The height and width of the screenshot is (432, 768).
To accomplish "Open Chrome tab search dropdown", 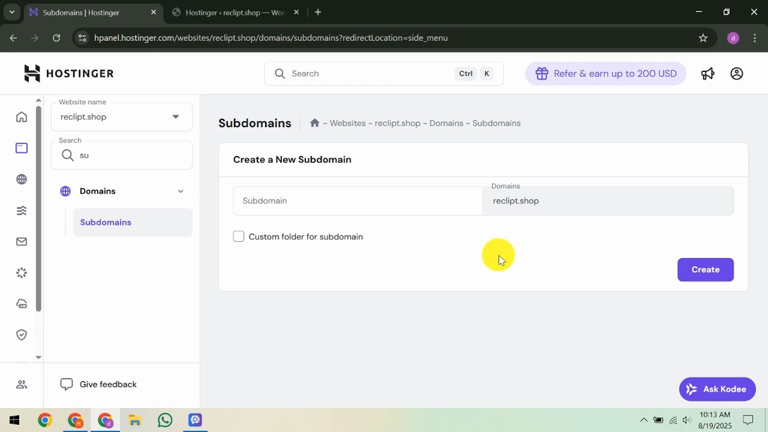I will pyautogui.click(x=11, y=12).
